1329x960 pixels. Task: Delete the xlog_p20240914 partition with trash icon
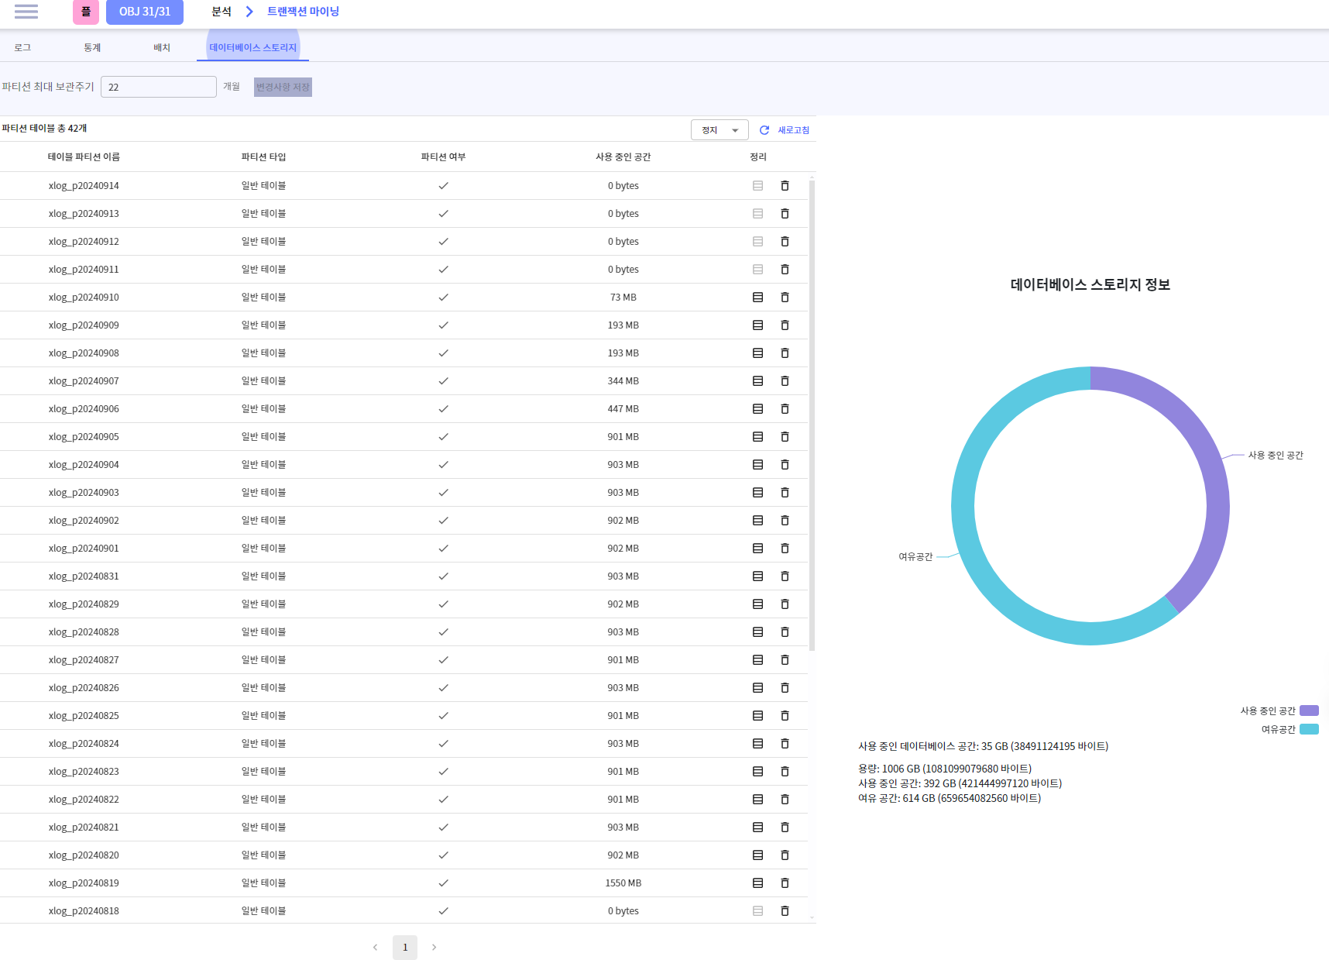point(785,186)
